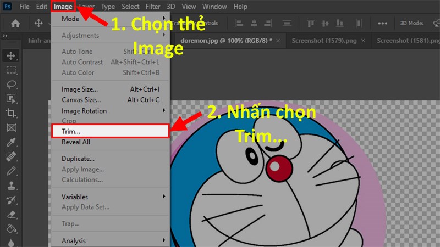Choose Trim... from Image menu

111,131
